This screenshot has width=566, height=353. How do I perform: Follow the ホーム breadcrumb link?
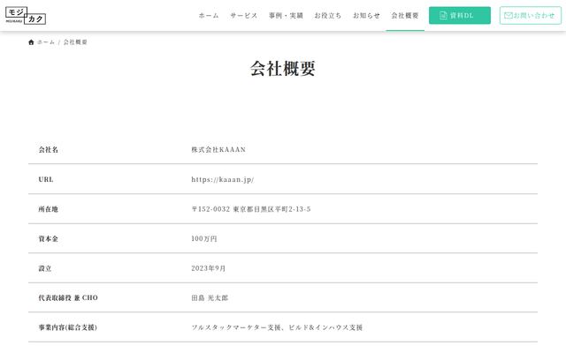[46, 42]
